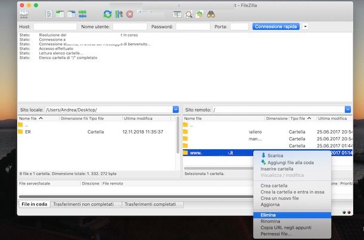
Task: Toggle the remote directory tree icon
Action: [x=71, y=14]
